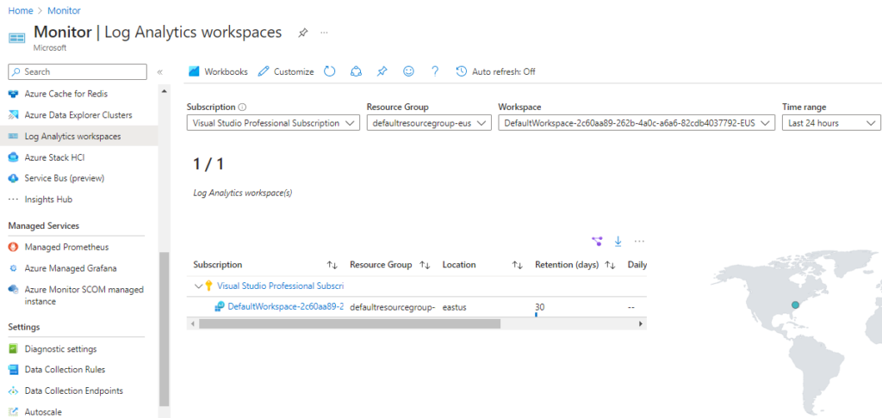Click the download icon above the table
Viewport: 882px width, 418px height.
pos(618,241)
